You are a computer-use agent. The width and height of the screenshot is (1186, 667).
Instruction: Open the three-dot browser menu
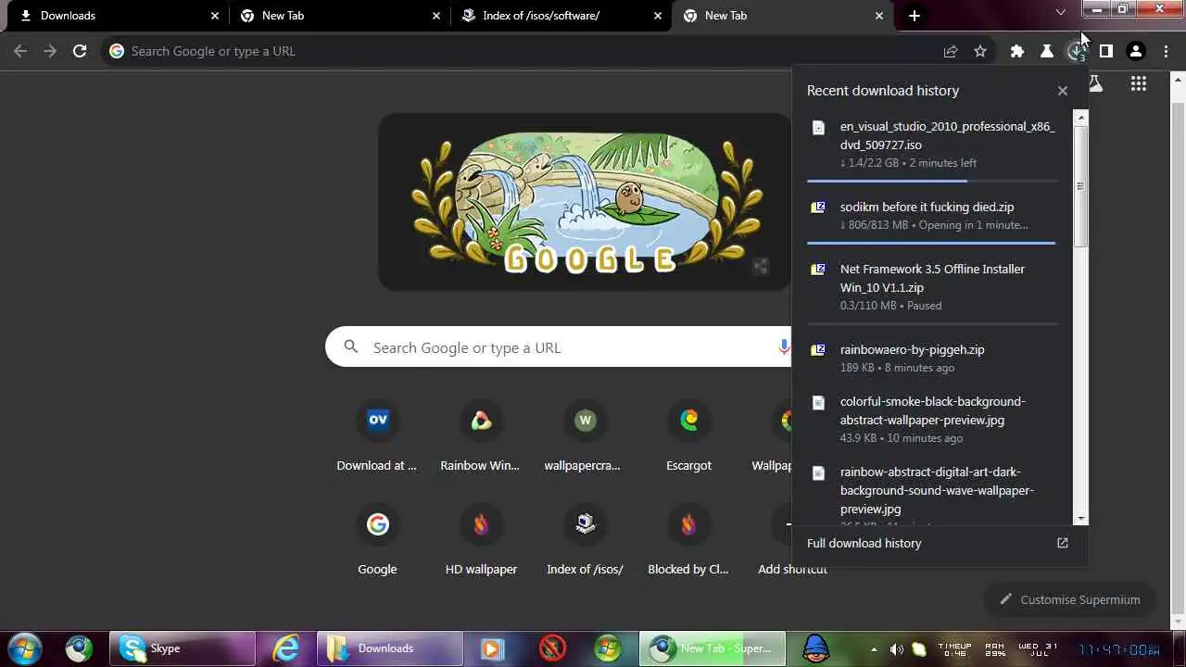pyautogui.click(x=1166, y=51)
